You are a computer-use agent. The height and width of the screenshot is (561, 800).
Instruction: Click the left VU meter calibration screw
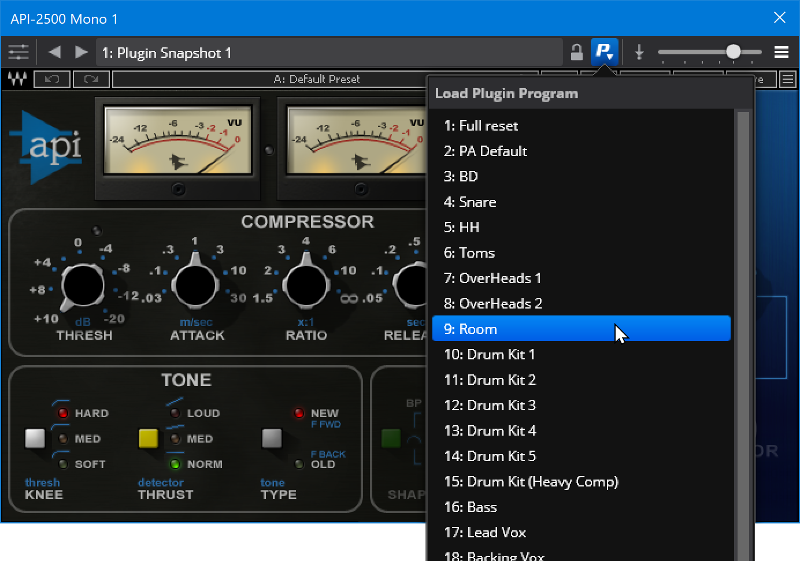(x=178, y=189)
